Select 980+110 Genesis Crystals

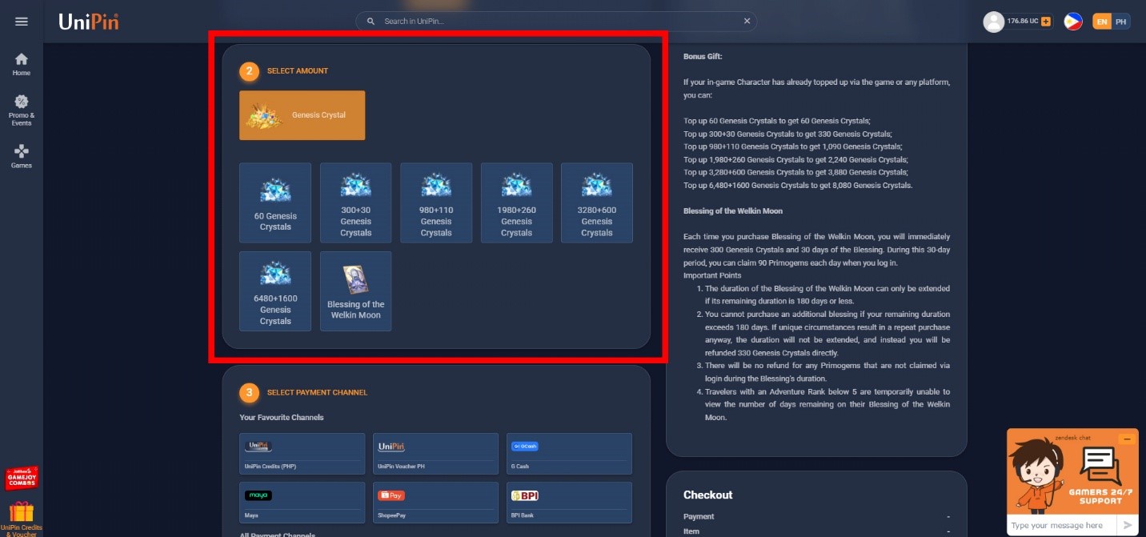pos(436,202)
